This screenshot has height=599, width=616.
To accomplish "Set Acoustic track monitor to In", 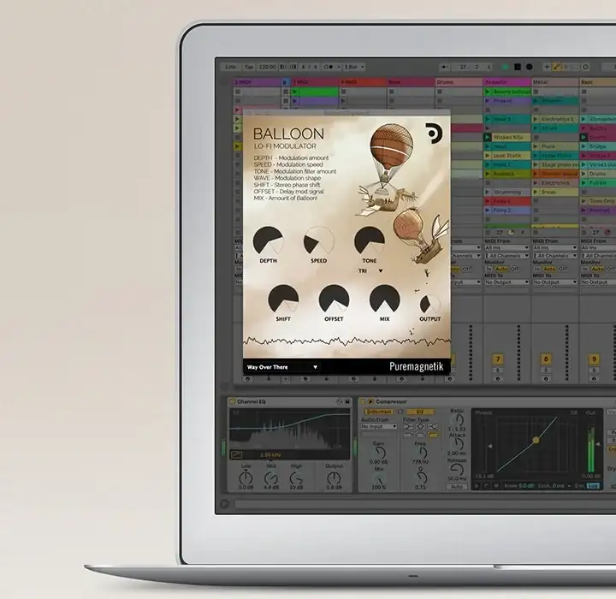I will (489, 269).
